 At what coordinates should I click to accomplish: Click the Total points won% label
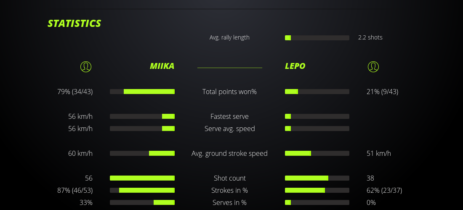[x=229, y=92]
